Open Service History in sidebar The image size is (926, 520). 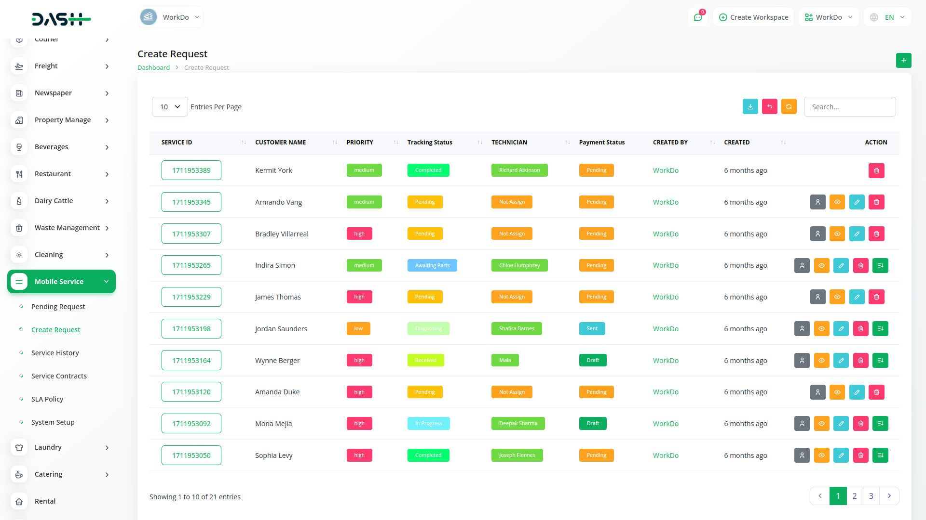(x=55, y=353)
